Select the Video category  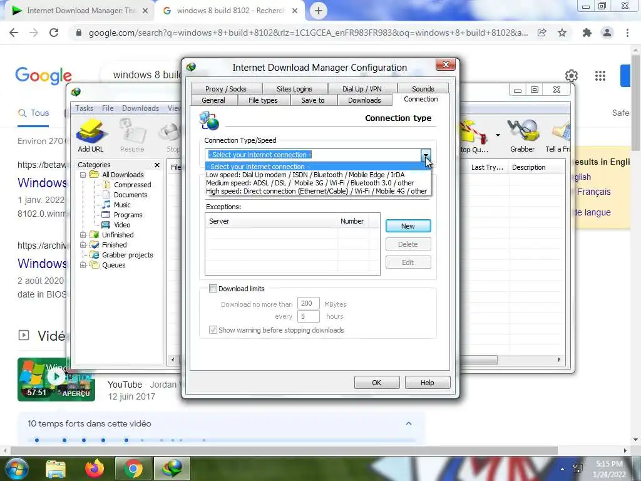click(x=122, y=225)
